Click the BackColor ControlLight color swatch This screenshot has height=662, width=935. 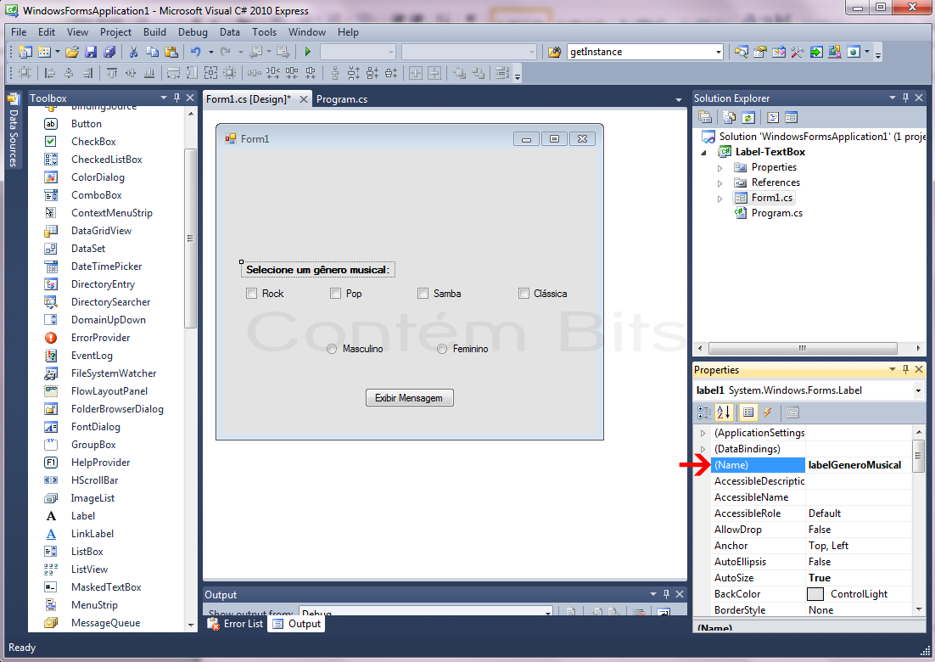pos(815,594)
